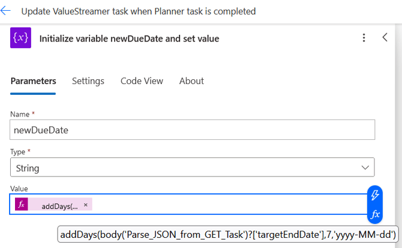The height and width of the screenshot is (248, 402).
Task: Click the chevron arrow of the Type dropdown
Action: [x=364, y=167]
